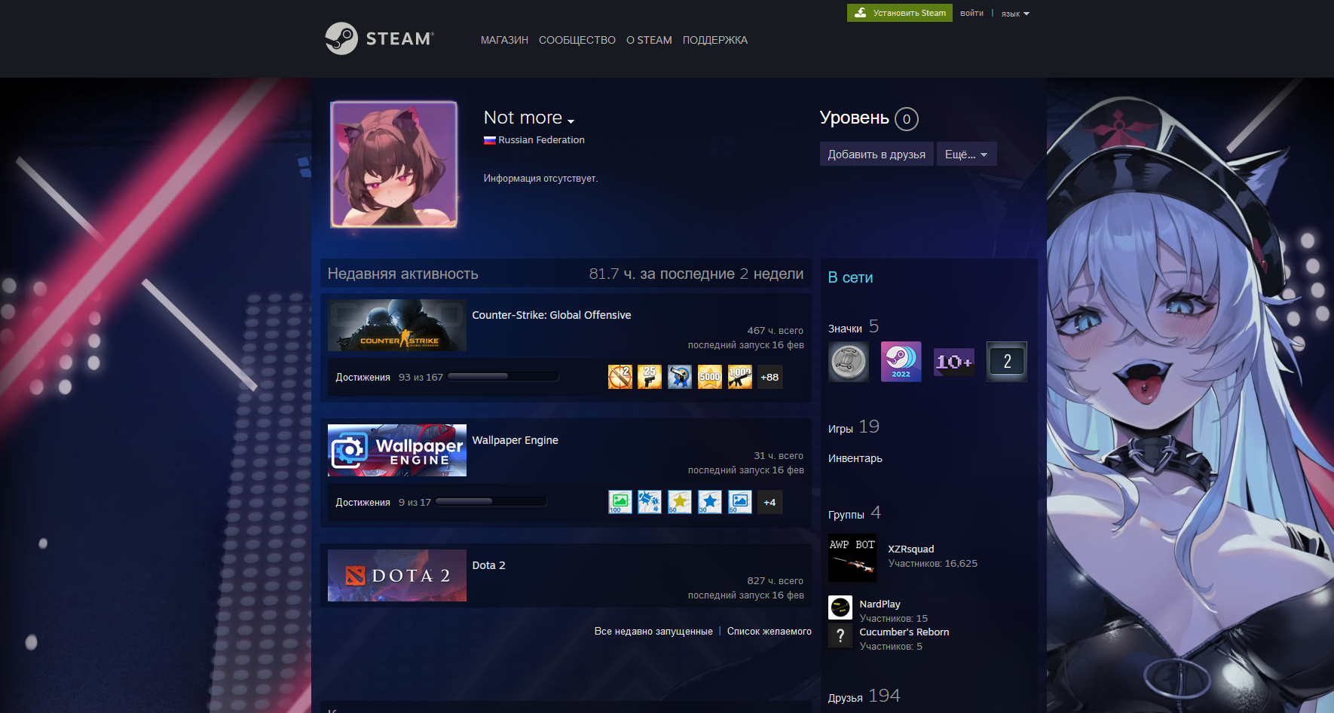Viewport: 1334px width, 713px height.
Task: Open the CS:GO '1000' rifle achievement icon
Action: click(740, 377)
